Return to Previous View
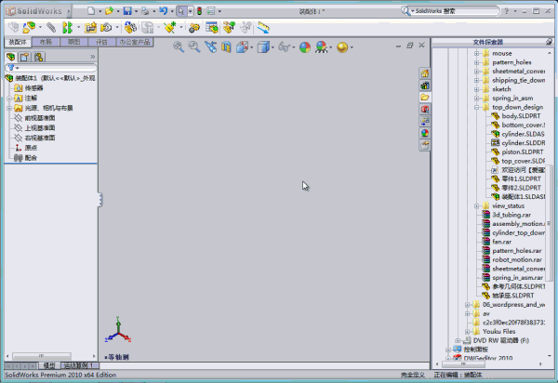This screenshot has width=558, height=383. point(211,46)
